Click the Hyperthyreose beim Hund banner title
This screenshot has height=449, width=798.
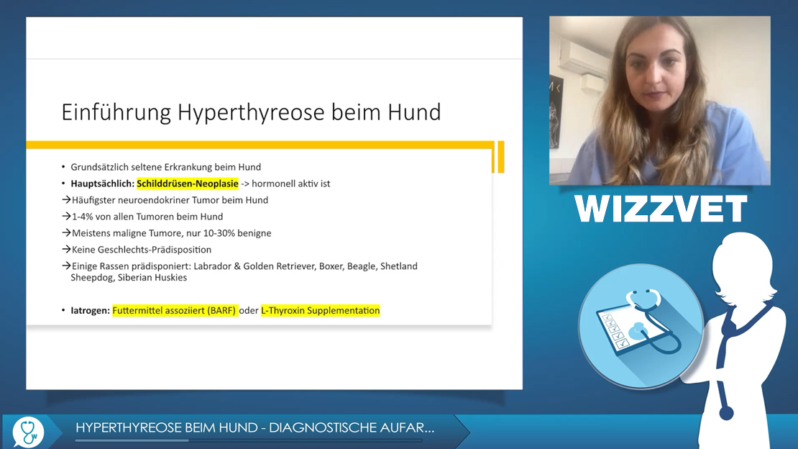254,428
